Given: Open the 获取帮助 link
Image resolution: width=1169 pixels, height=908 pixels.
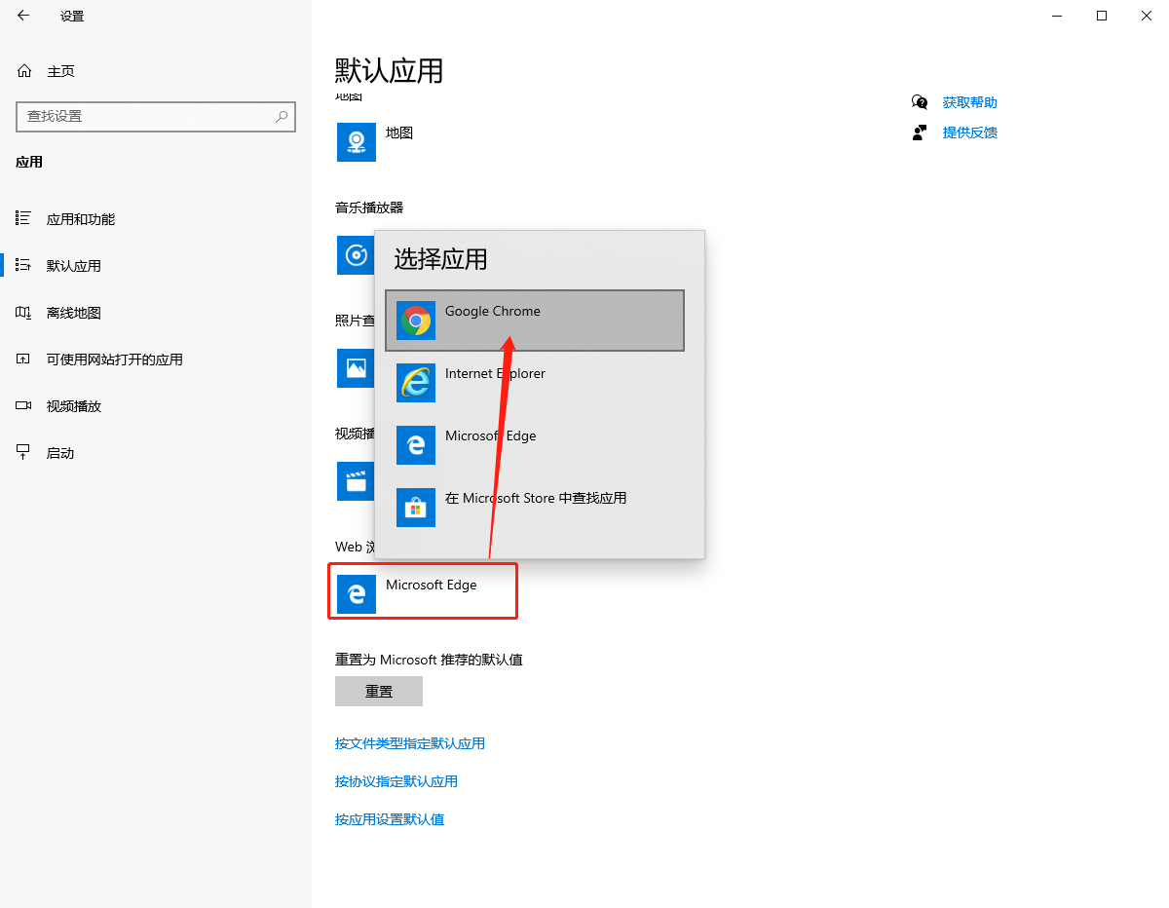Looking at the screenshot, I should pyautogui.click(x=970, y=102).
